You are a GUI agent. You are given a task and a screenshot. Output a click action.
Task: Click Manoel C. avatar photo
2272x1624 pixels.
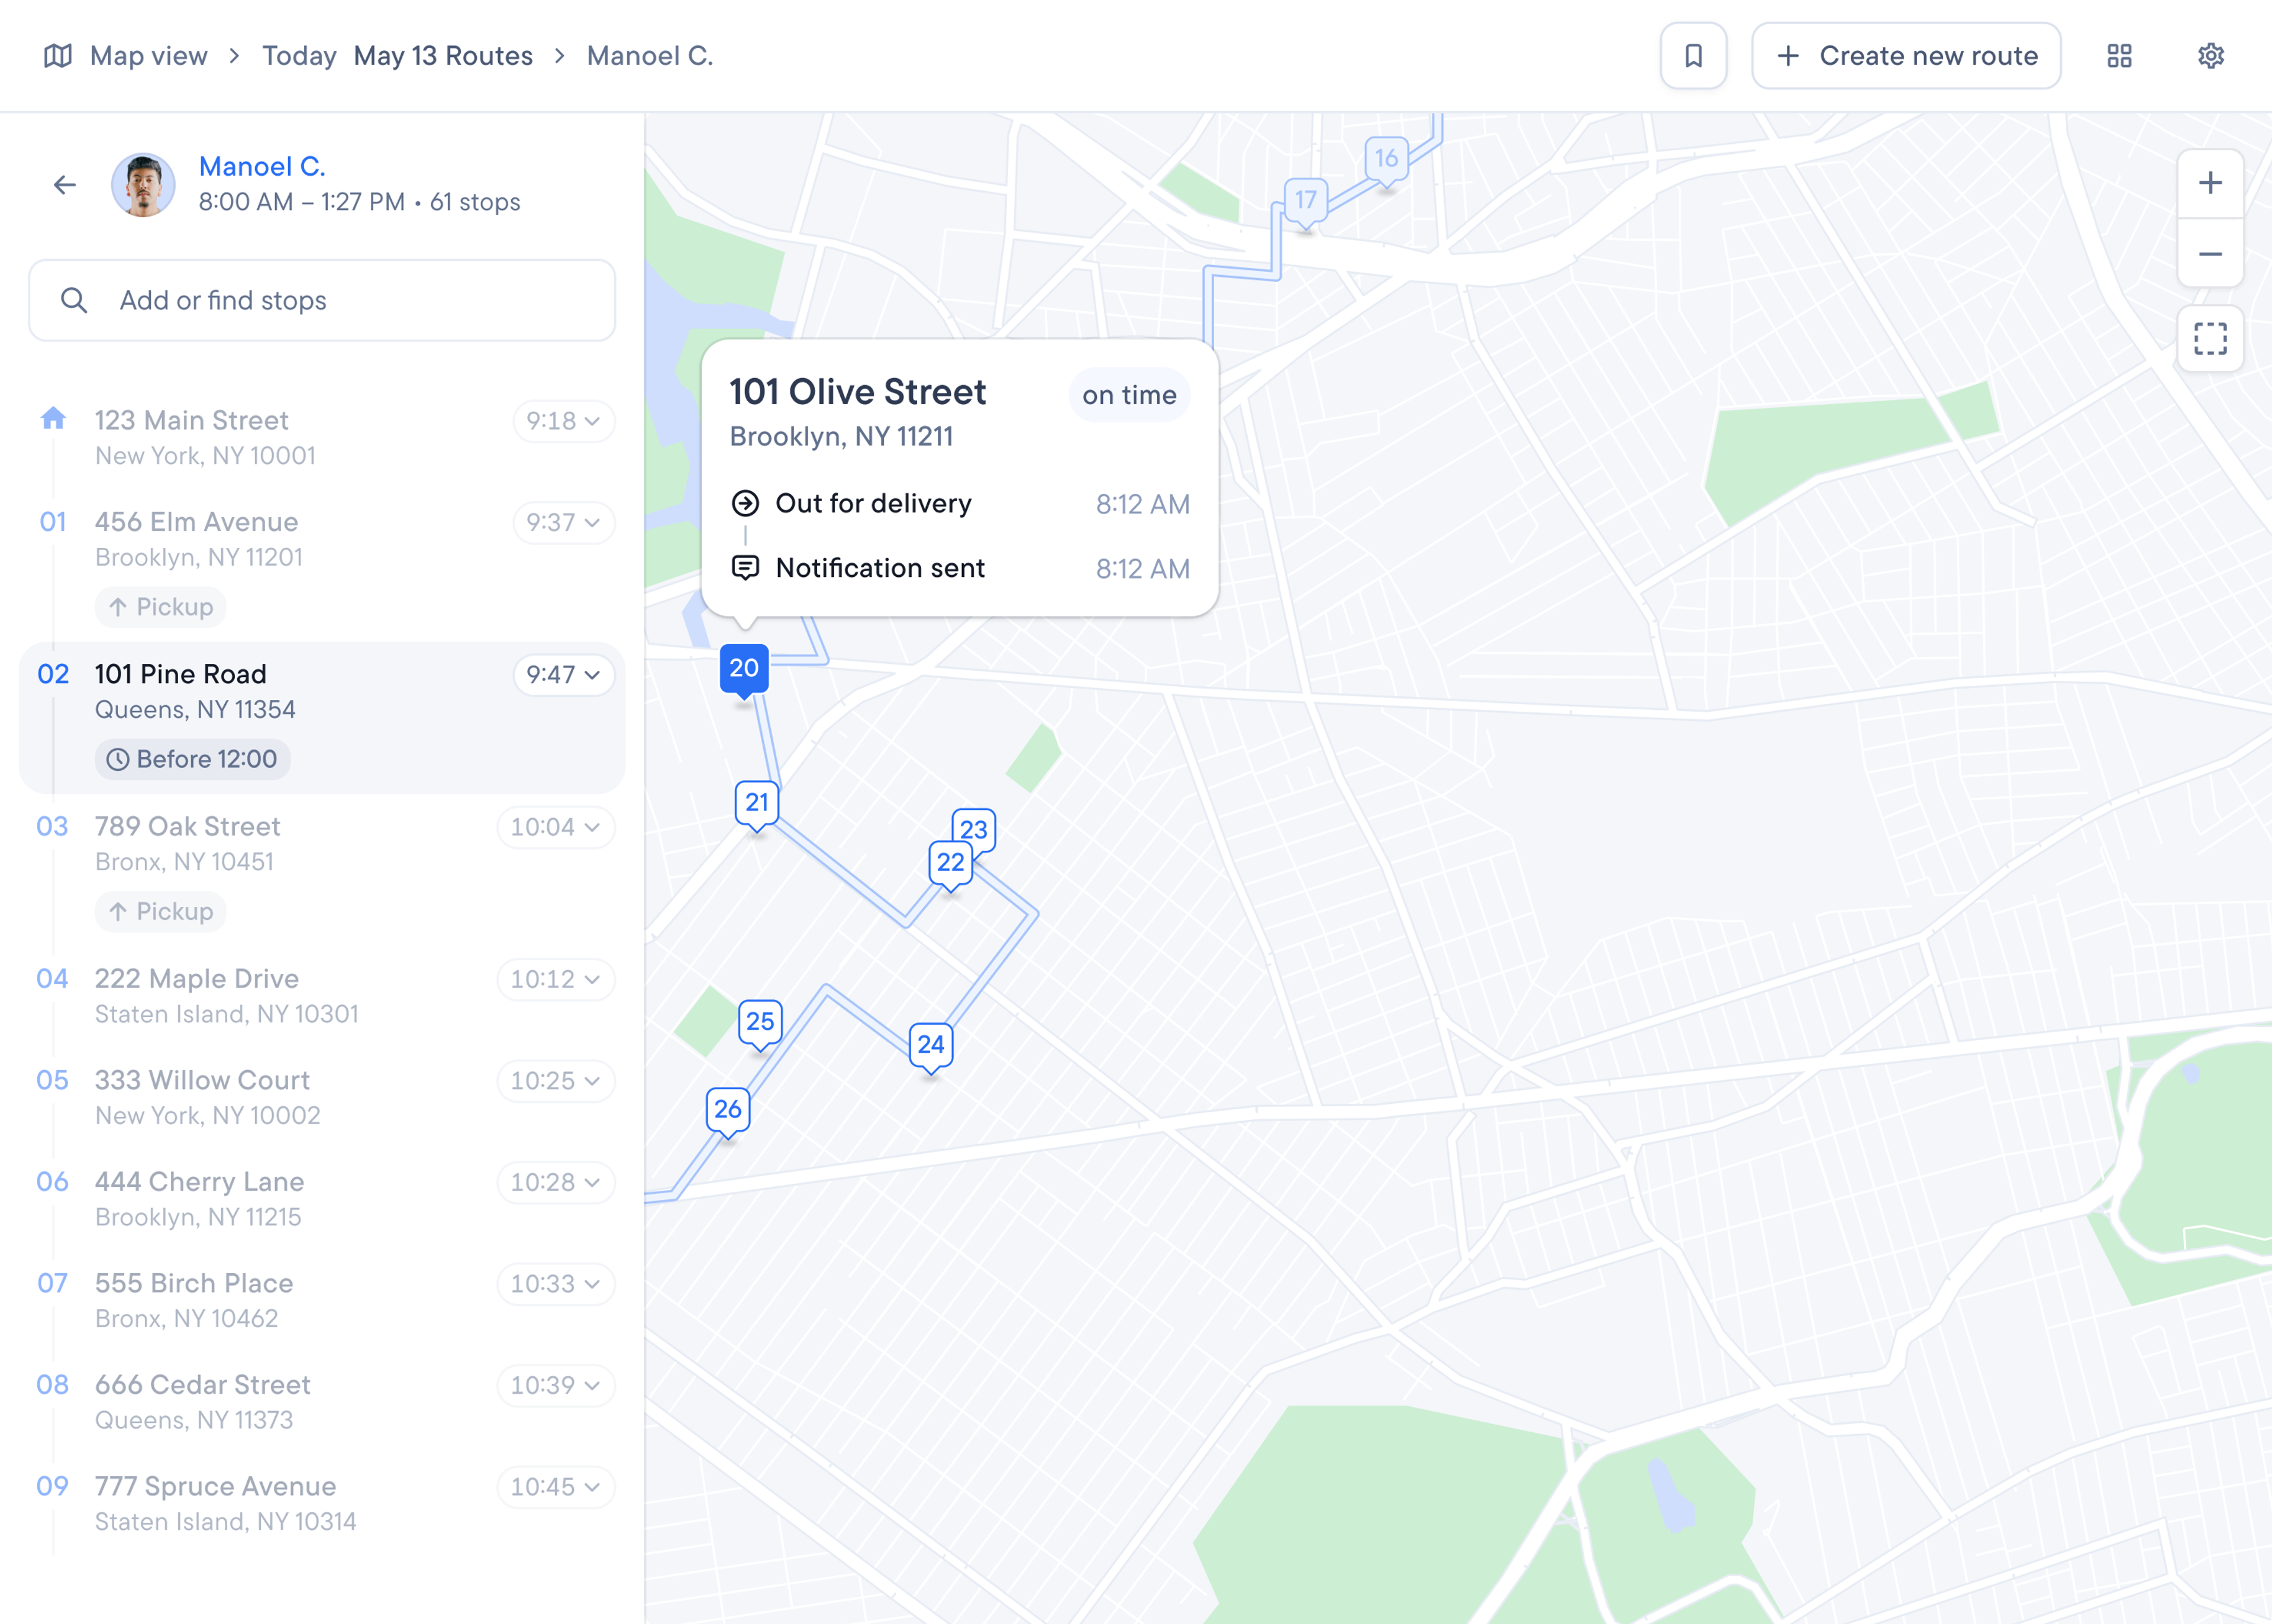(143, 185)
